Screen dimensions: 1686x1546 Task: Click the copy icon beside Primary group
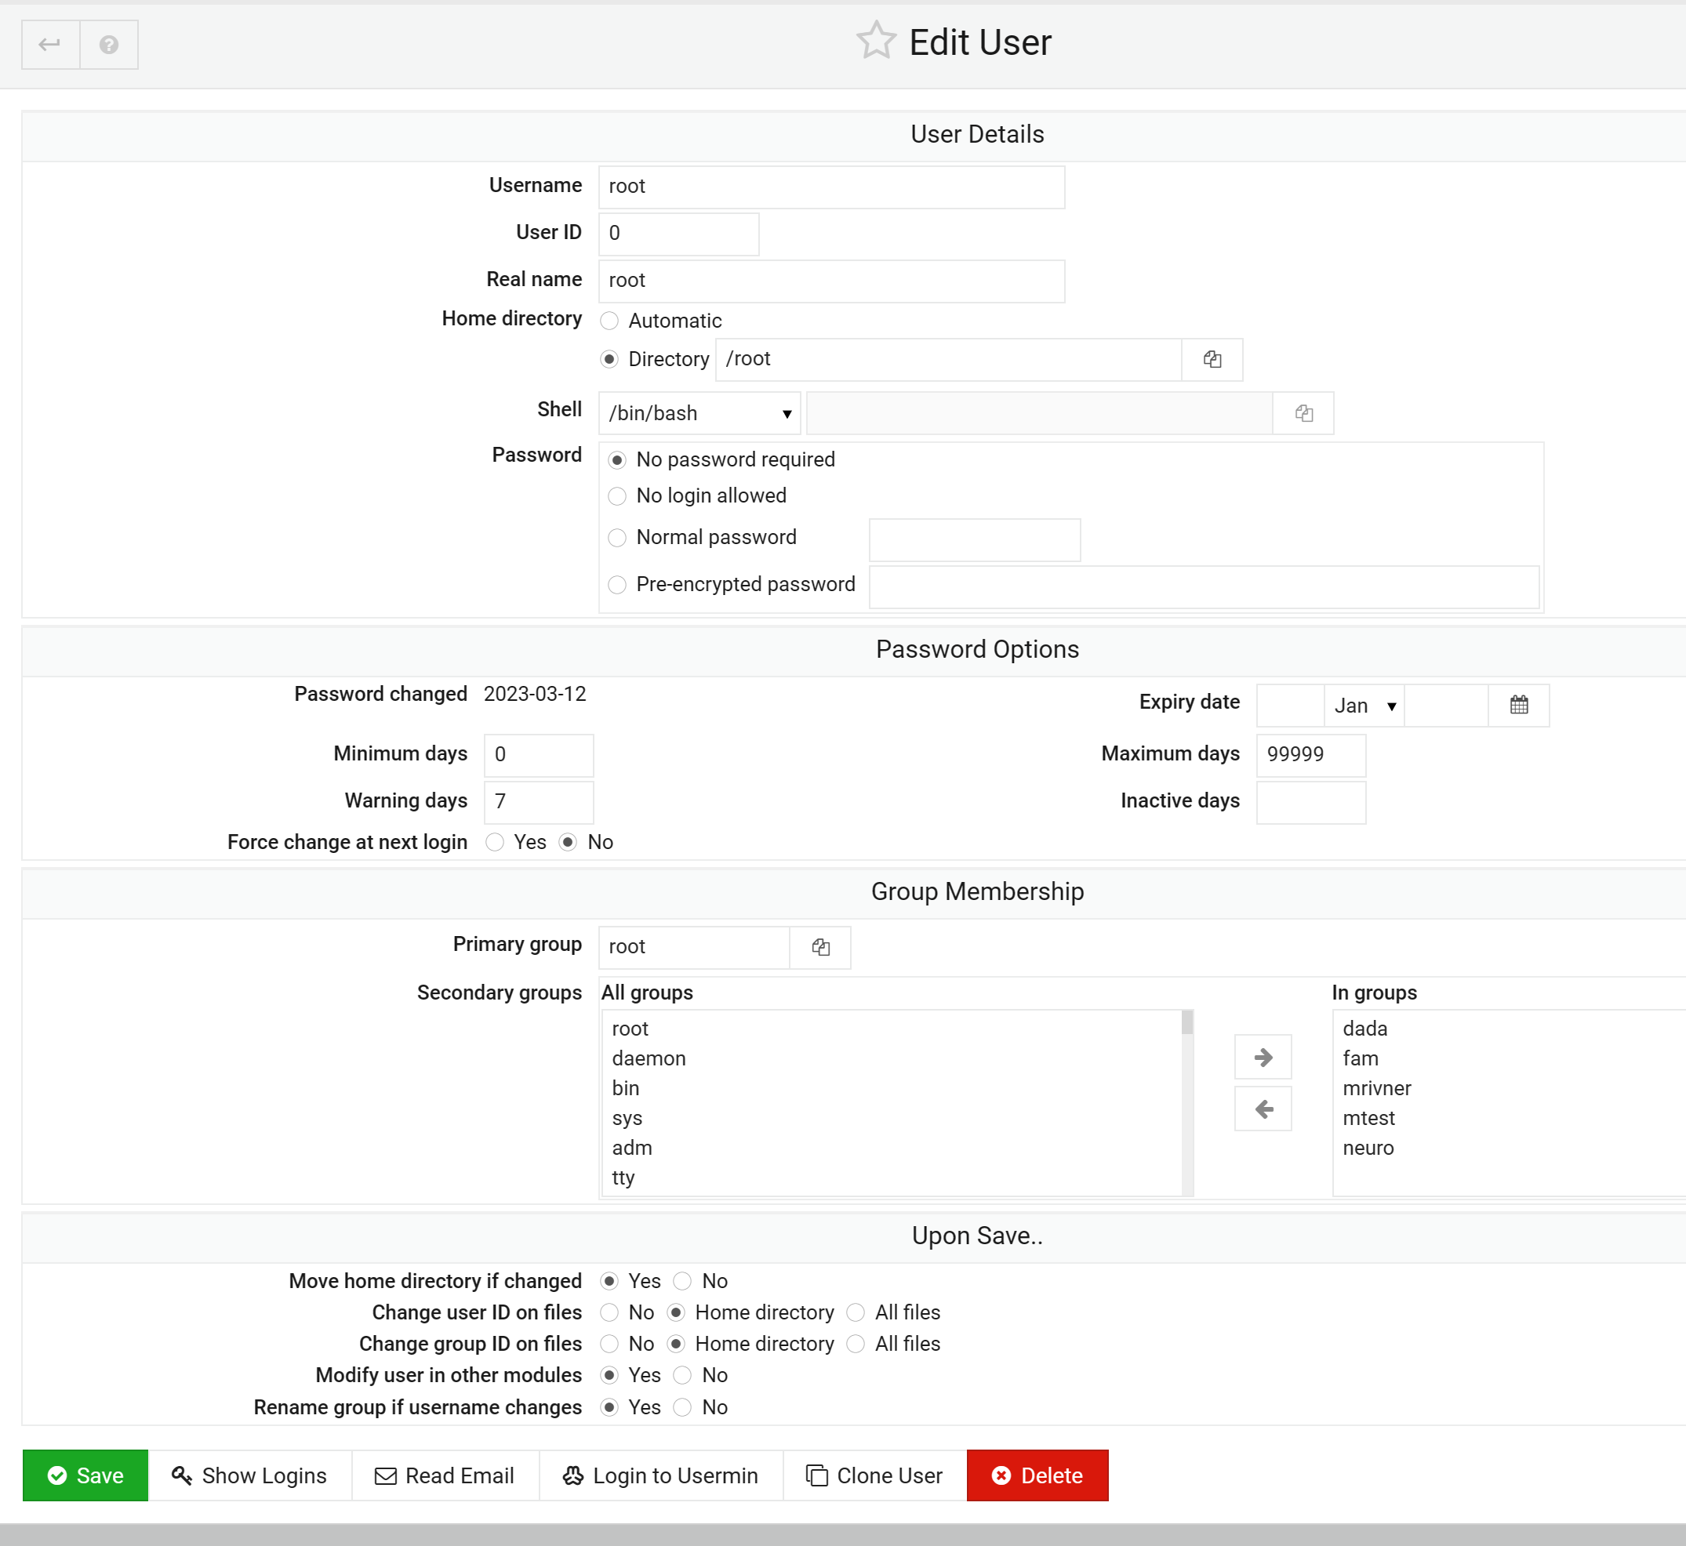pyautogui.click(x=820, y=946)
